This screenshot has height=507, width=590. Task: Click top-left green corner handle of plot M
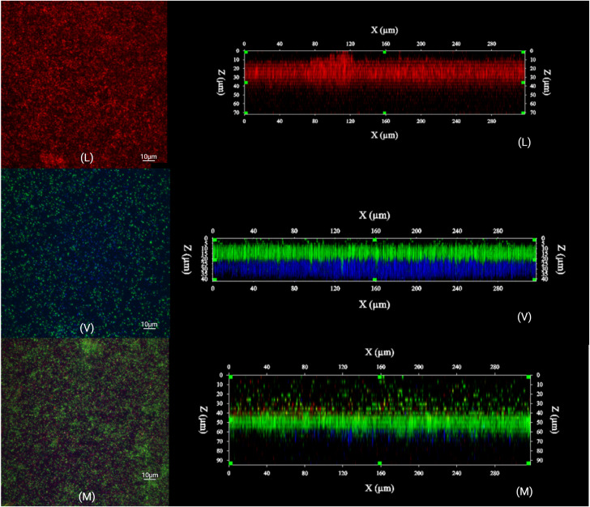[231, 377]
